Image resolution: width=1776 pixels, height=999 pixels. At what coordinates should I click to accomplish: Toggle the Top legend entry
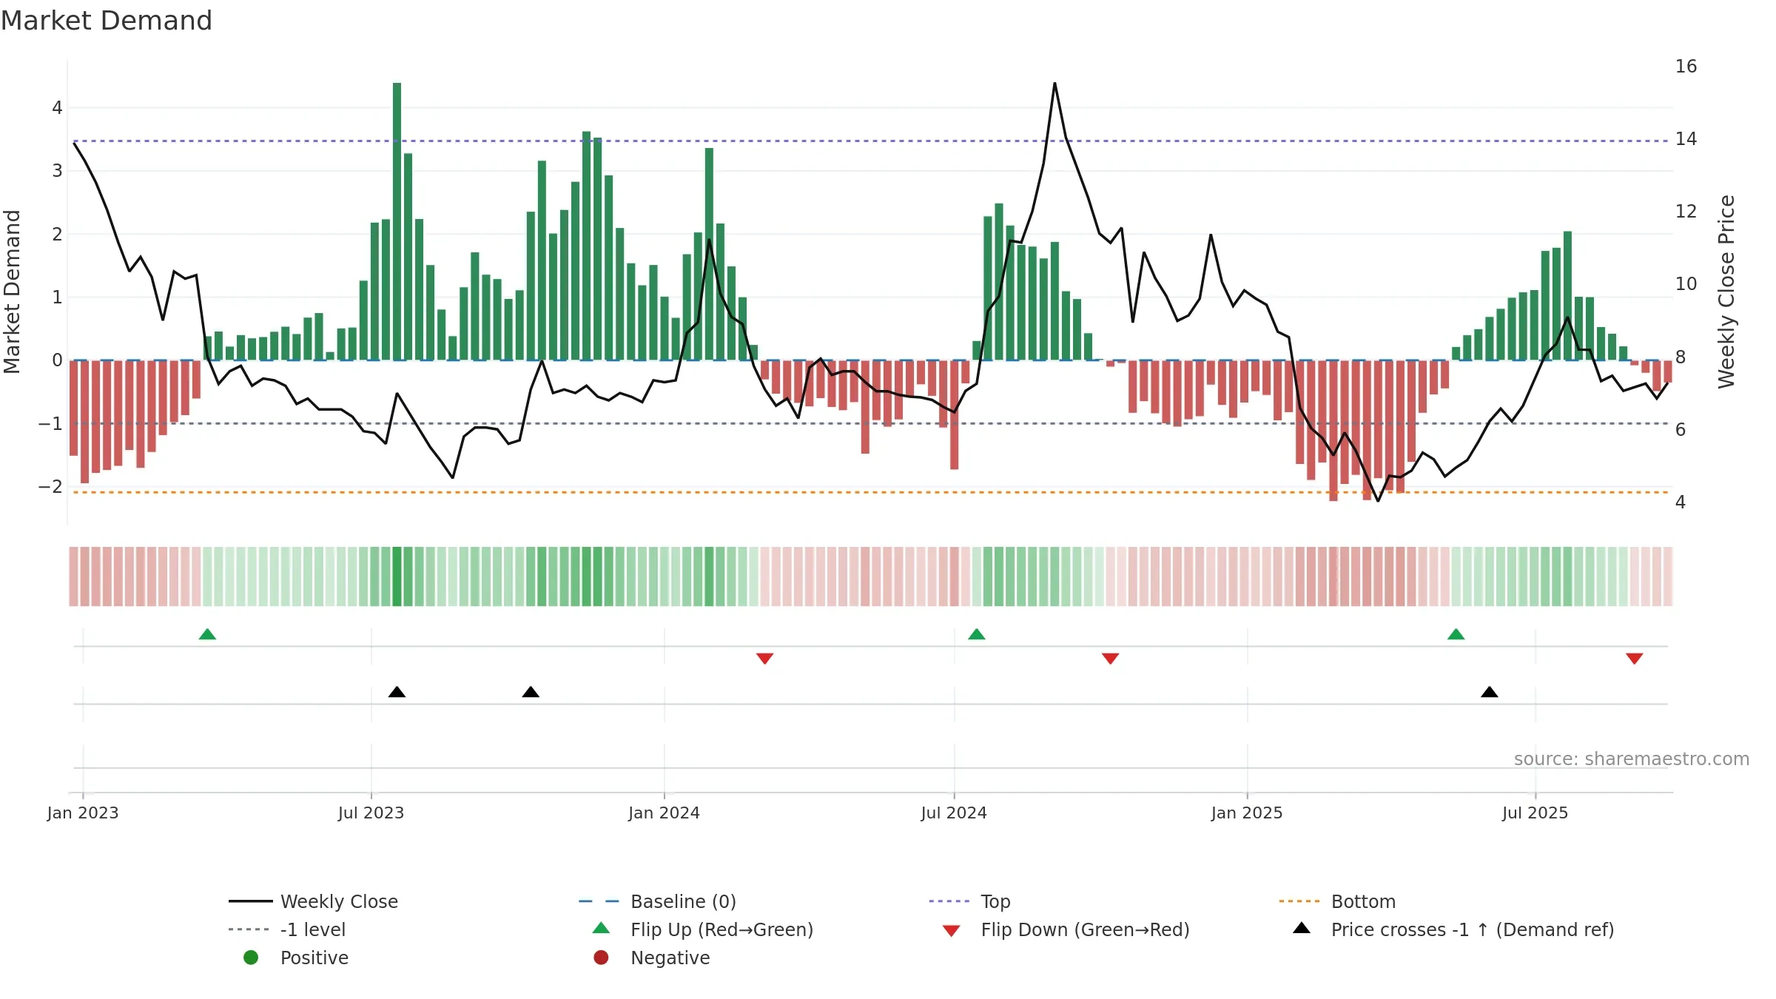pos(969,901)
